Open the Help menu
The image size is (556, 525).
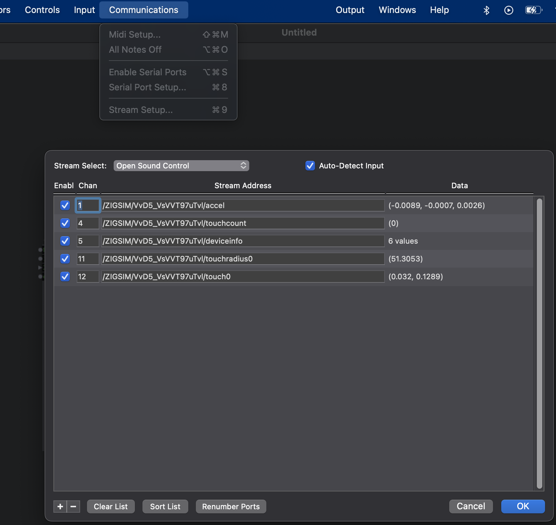[x=439, y=10]
